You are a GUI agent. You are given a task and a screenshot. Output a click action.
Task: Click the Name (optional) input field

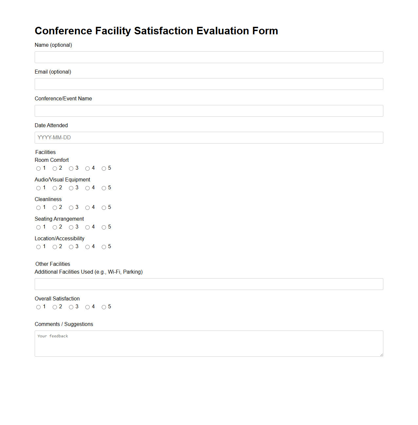pyautogui.click(x=209, y=57)
